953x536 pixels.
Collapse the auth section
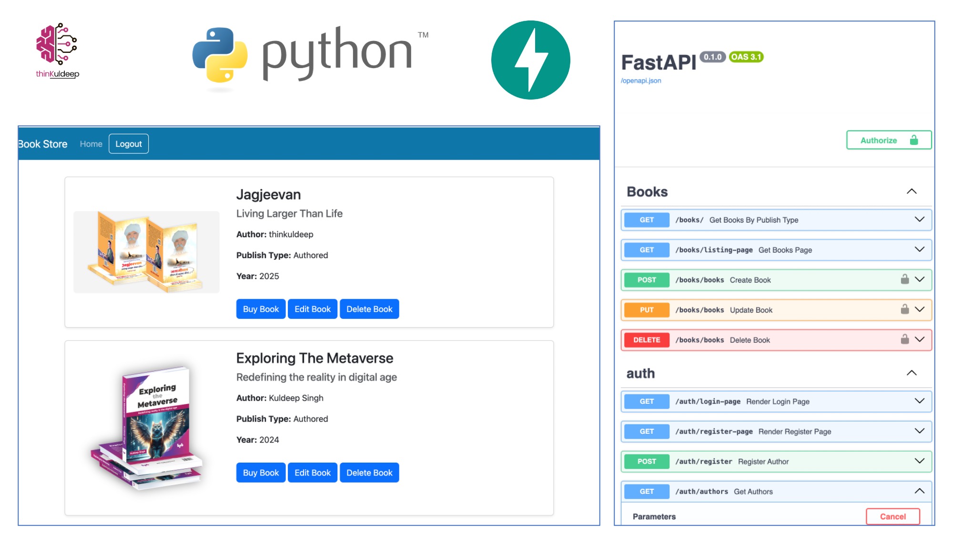[x=911, y=373]
